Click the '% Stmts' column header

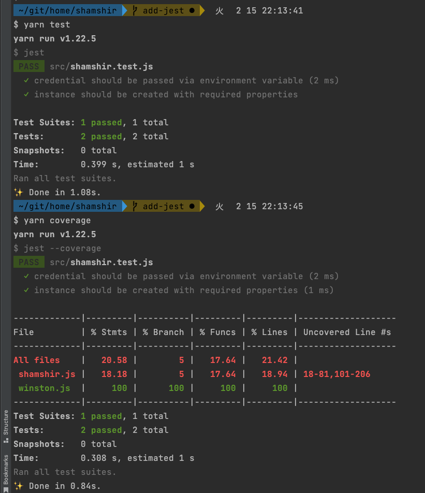[109, 332]
